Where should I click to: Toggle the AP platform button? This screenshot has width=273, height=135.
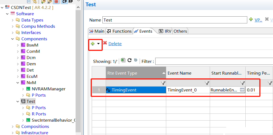71,2
